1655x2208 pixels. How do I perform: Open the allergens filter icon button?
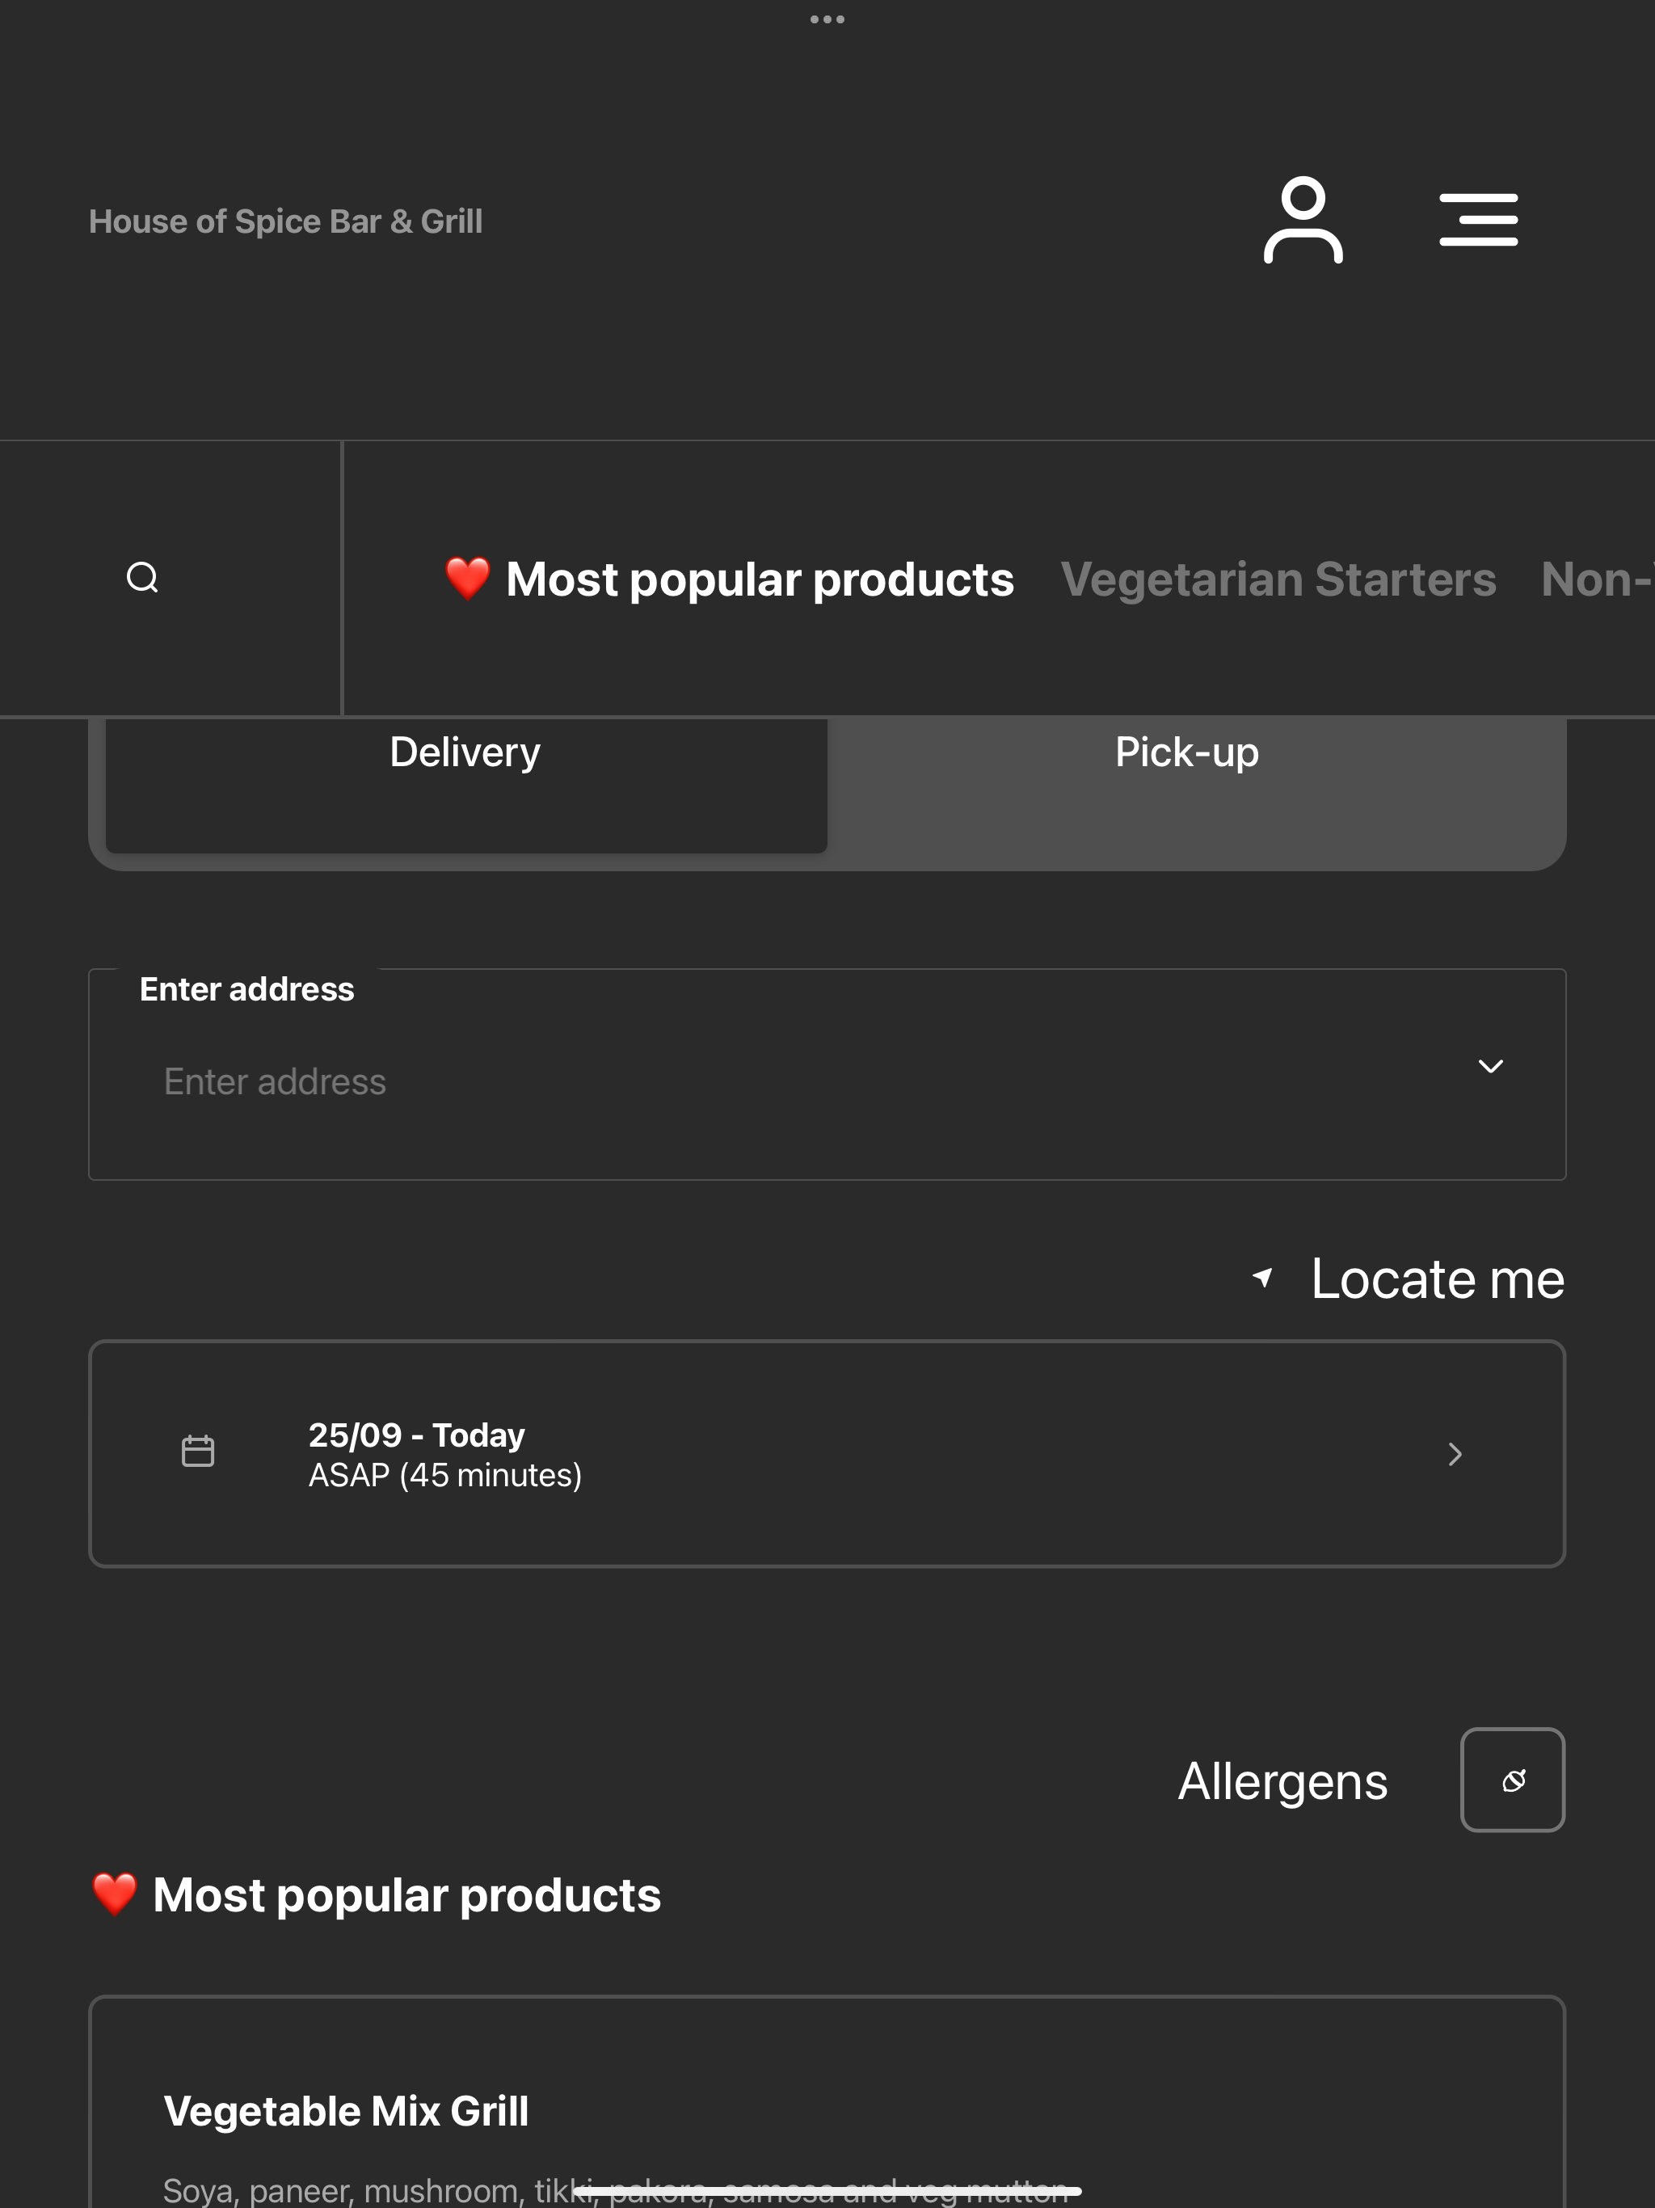click(1512, 1780)
